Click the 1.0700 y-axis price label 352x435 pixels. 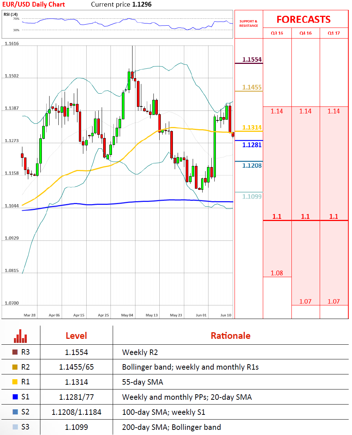[12, 303]
